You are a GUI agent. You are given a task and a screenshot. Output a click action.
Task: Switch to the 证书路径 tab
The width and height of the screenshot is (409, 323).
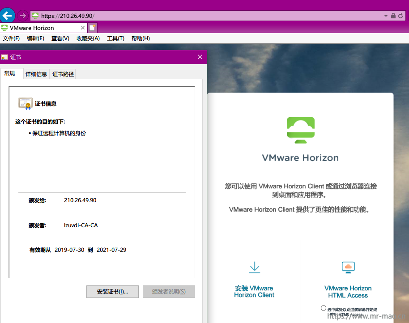[63, 74]
